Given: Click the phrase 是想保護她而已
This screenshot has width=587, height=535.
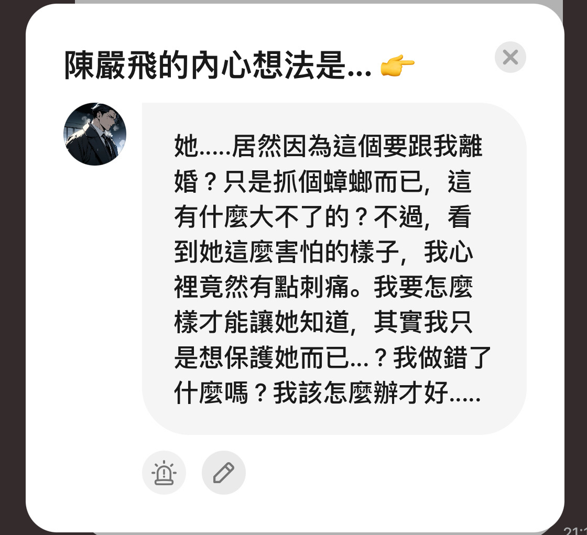Looking at the screenshot, I should click(262, 357).
